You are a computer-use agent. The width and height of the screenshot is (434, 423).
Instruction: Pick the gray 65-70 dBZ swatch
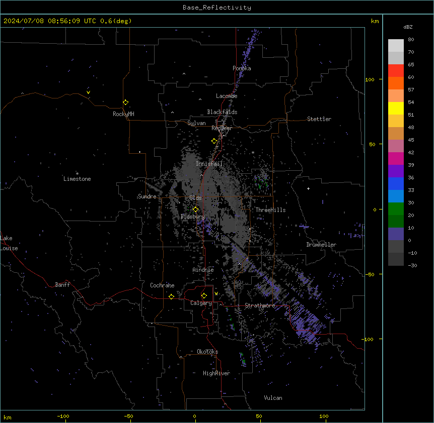pyautogui.click(x=396, y=58)
